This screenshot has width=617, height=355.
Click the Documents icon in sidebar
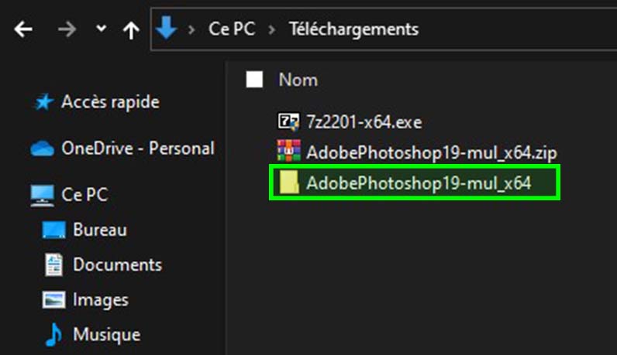53,265
